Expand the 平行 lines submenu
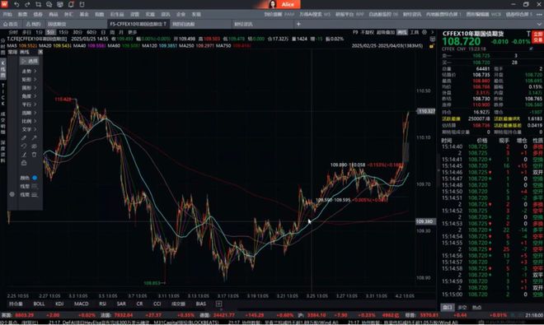Screen dimensions: 544x325 coord(29,104)
